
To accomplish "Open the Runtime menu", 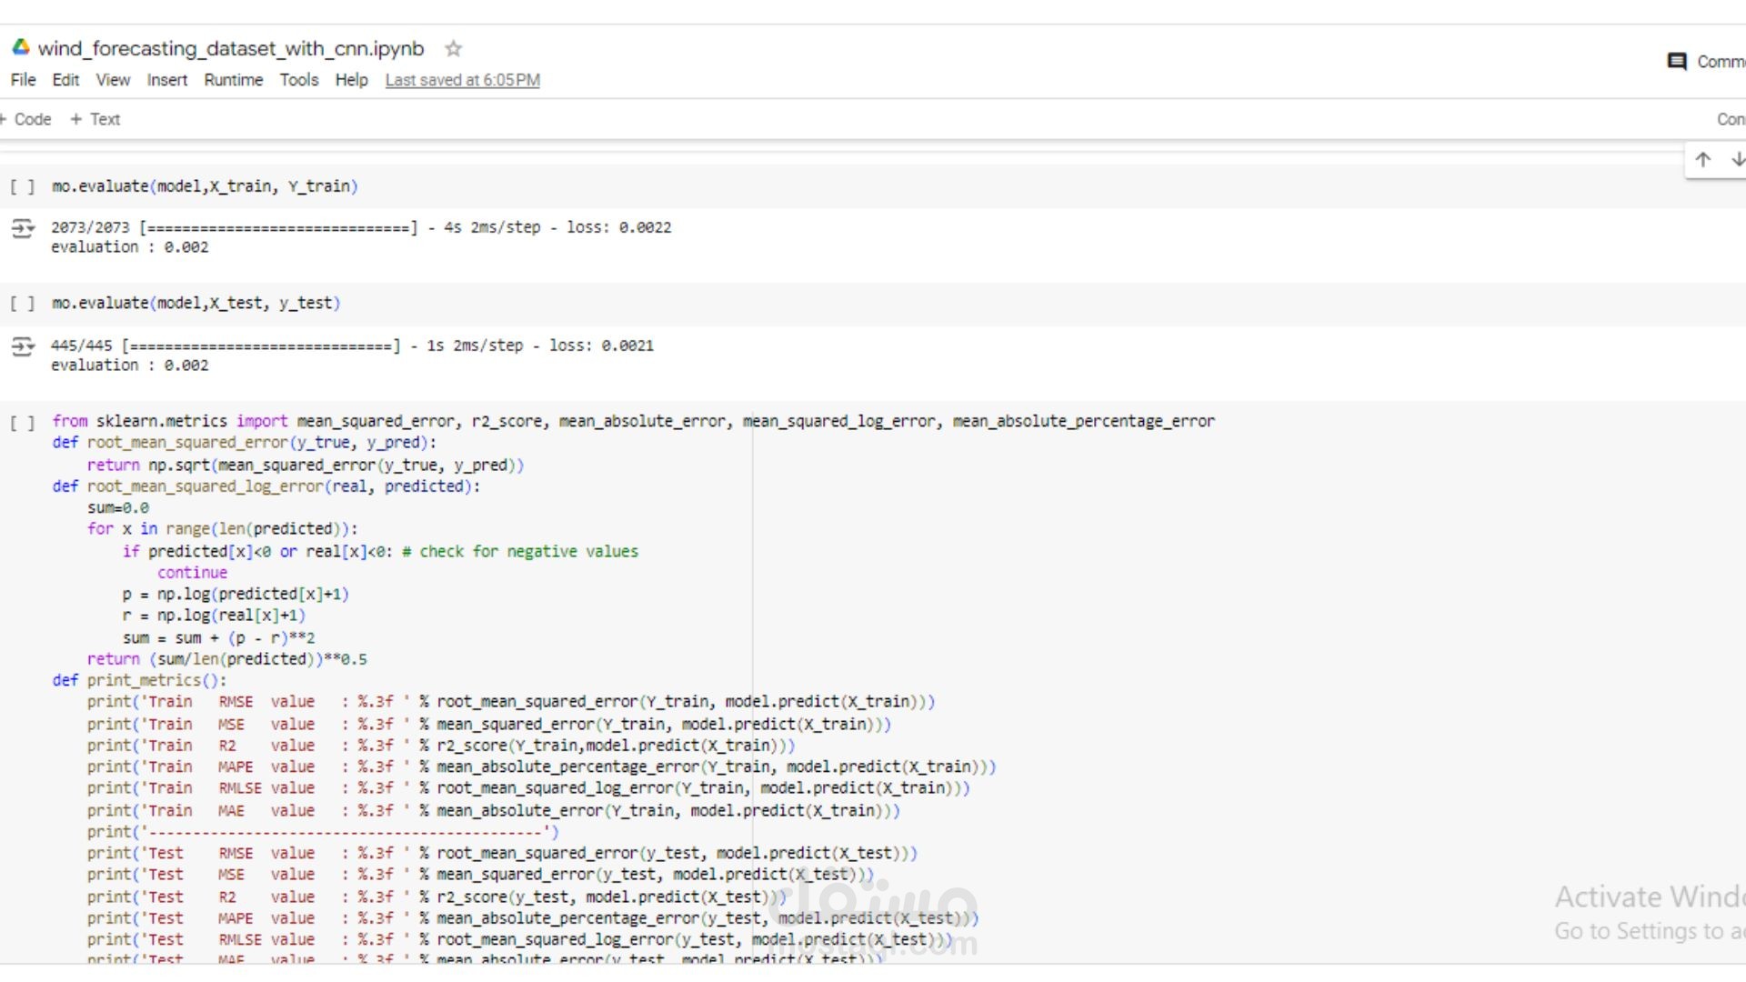I will click(x=233, y=80).
